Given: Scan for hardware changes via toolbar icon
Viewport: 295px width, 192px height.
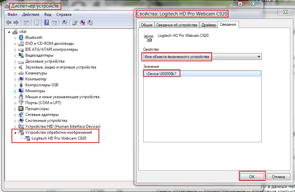Looking at the screenshot, I should [x=65, y=23].
